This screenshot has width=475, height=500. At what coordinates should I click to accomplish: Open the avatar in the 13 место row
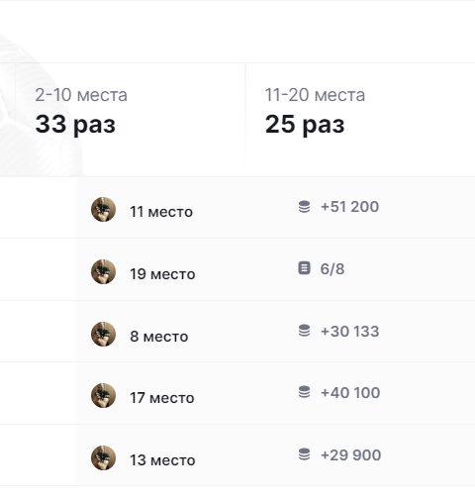pyautogui.click(x=103, y=457)
